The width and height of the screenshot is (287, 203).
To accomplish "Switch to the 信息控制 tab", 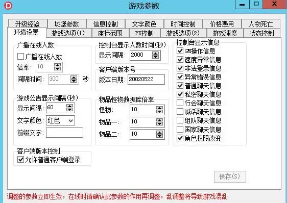I will (106, 23).
